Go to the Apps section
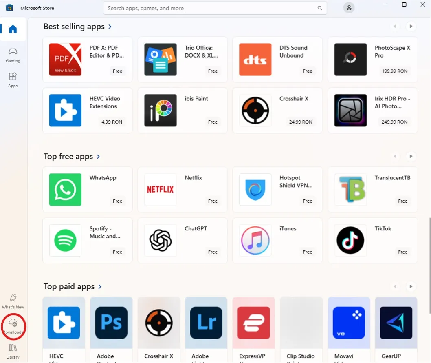This screenshot has width=431, height=363. click(13, 80)
